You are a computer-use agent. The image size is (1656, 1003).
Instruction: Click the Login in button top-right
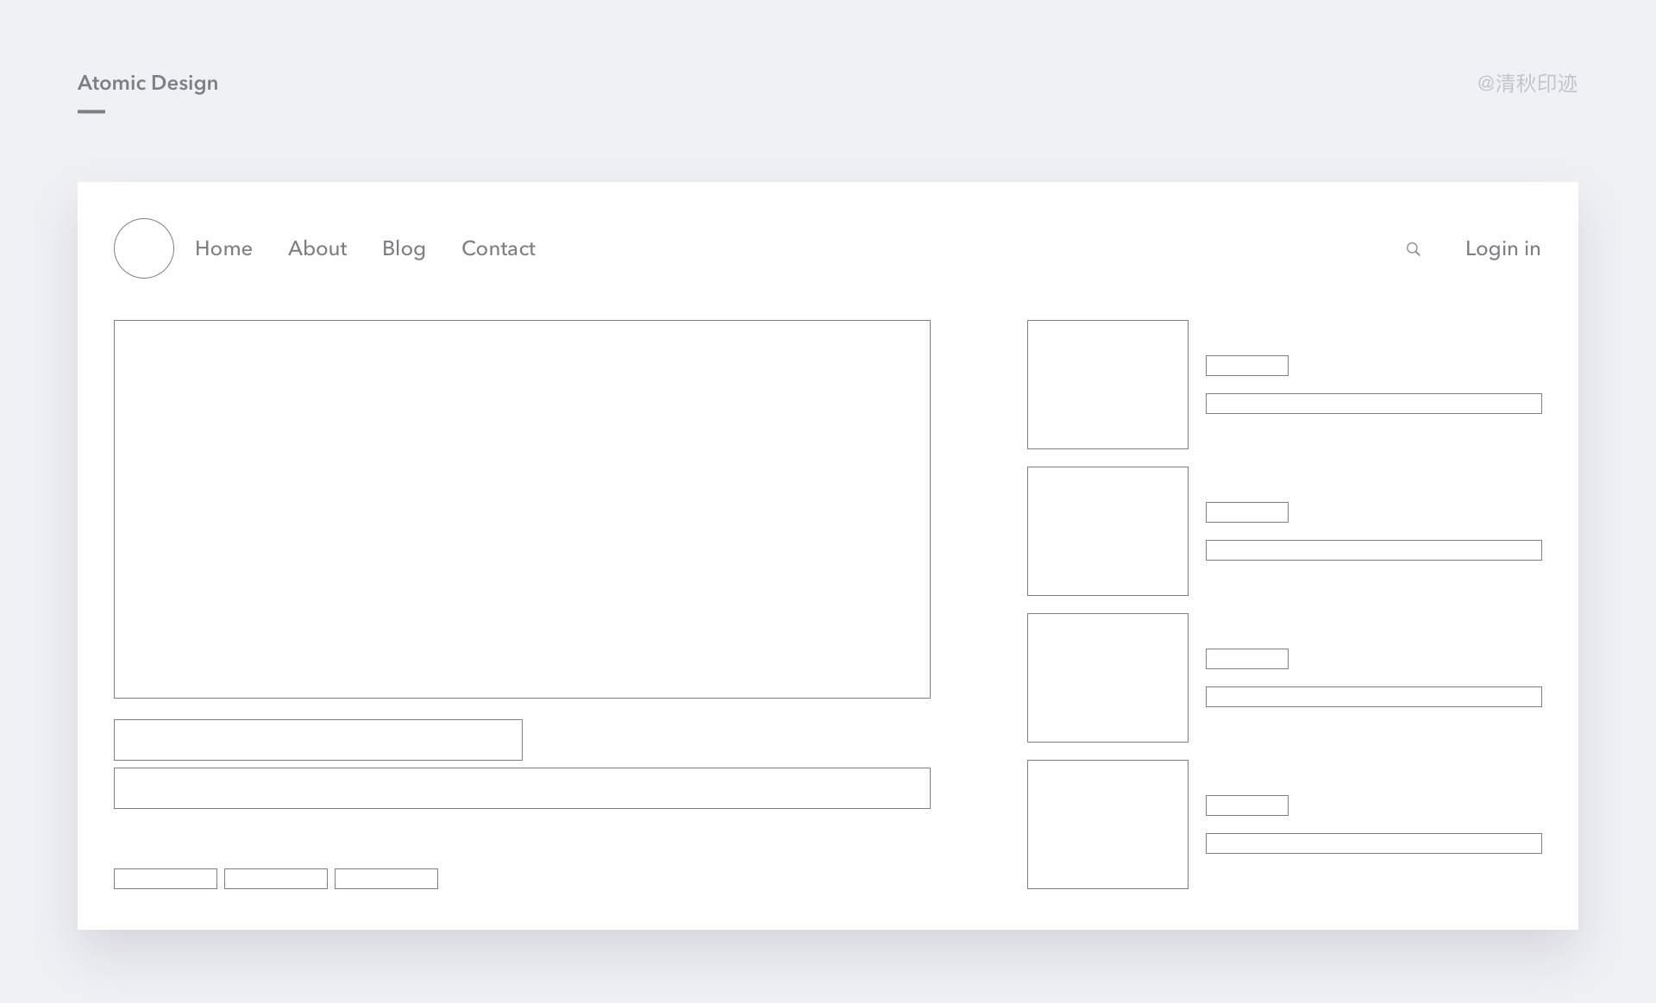pyautogui.click(x=1503, y=248)
